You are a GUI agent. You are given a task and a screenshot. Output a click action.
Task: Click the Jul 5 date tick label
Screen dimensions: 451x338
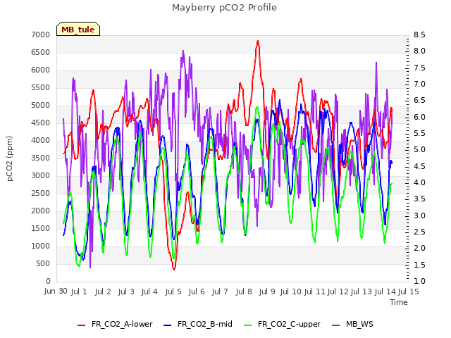pyautogui.click(x=173, y=292)
